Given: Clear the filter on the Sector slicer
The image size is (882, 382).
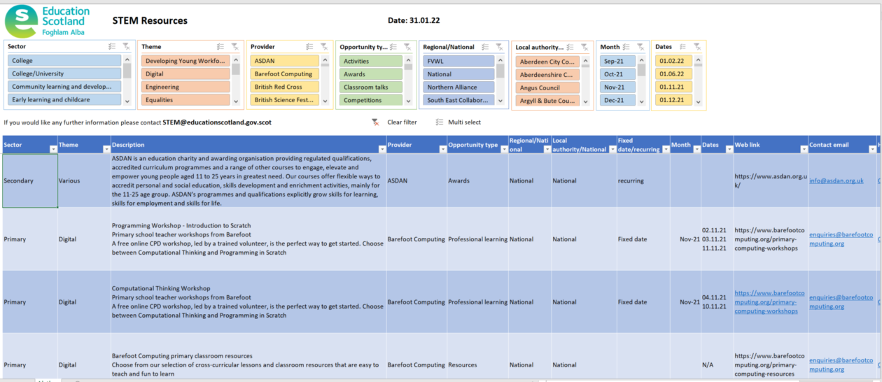Looking at the screenshot, I should point(125,47).
